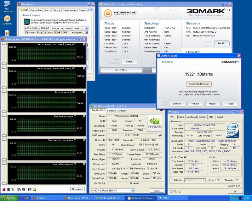Open the SPD tab in CPU-Z
The width and height of the screenshot is (252, 201).
pos(211,117)
